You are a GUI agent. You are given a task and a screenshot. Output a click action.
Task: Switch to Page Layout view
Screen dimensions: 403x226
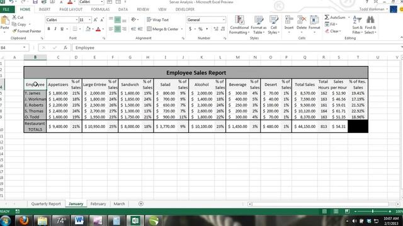(x=336, y=212)
